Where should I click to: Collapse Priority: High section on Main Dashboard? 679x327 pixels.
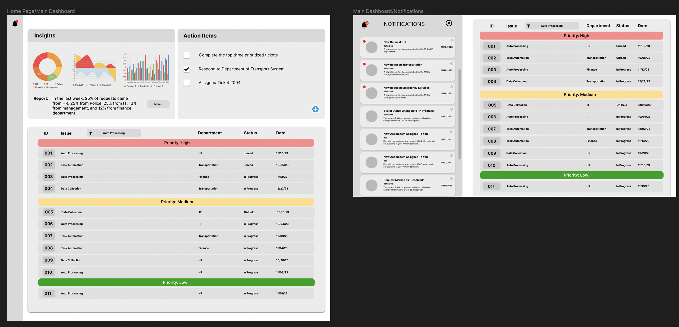tap(176, 143)
